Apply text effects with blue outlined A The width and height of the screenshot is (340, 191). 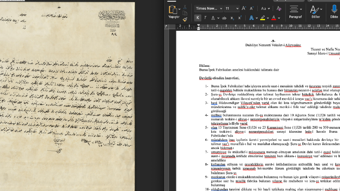coord(251,18)
